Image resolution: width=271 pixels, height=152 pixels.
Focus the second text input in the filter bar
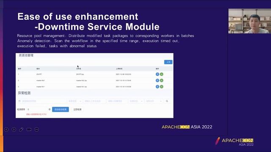[117, 101]
